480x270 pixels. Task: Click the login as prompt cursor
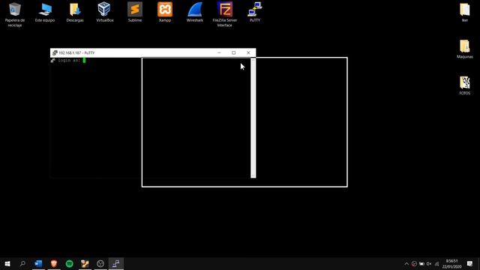point(84,61)
